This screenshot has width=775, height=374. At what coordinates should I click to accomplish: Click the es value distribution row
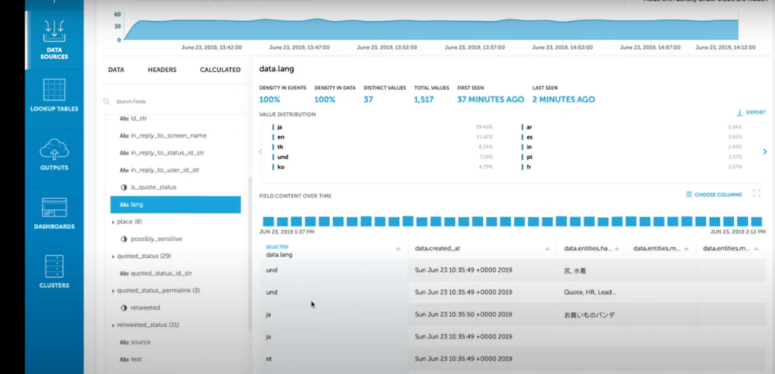[x=632, y=137]
